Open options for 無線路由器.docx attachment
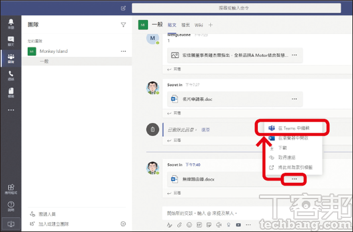This screenshot has height=232, width=353. [294, 179]
